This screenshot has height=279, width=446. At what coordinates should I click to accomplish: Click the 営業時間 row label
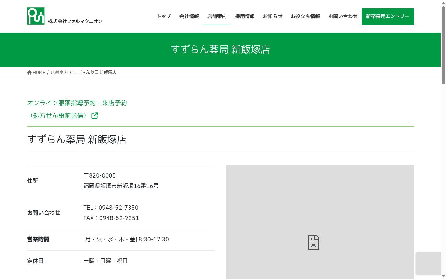point(38,239)
